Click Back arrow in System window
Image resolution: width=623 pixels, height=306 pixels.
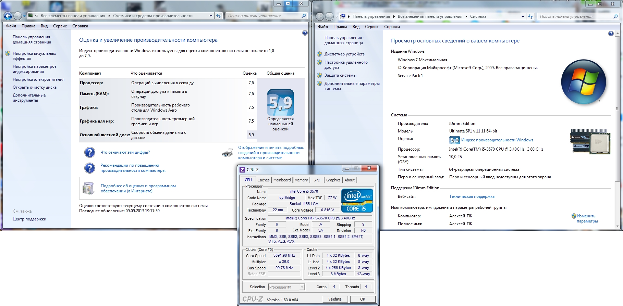click(320, 16)
